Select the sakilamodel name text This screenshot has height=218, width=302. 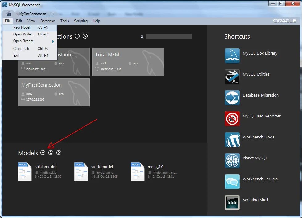(x=45, y=167)
